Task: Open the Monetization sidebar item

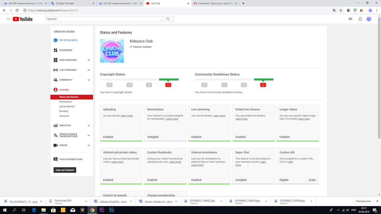Action: (66, 102)
